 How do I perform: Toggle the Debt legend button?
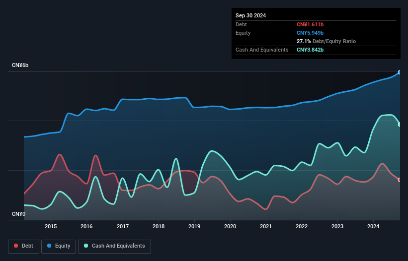(24, 246)
